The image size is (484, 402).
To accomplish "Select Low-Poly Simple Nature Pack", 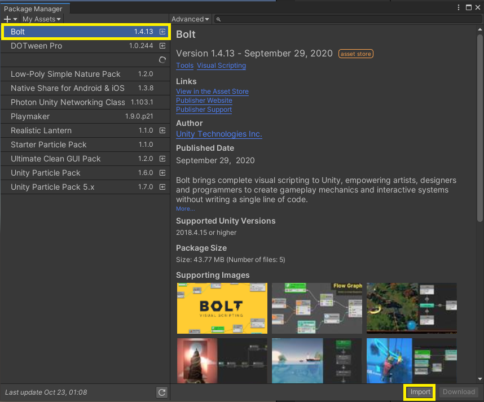I will 85,74.
